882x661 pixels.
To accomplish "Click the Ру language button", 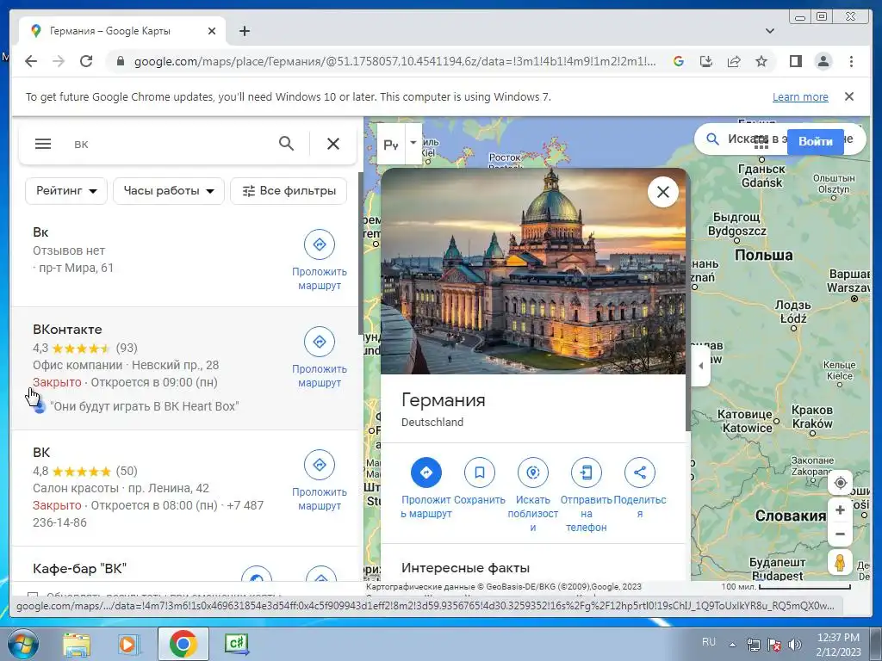I will [391, 145].
